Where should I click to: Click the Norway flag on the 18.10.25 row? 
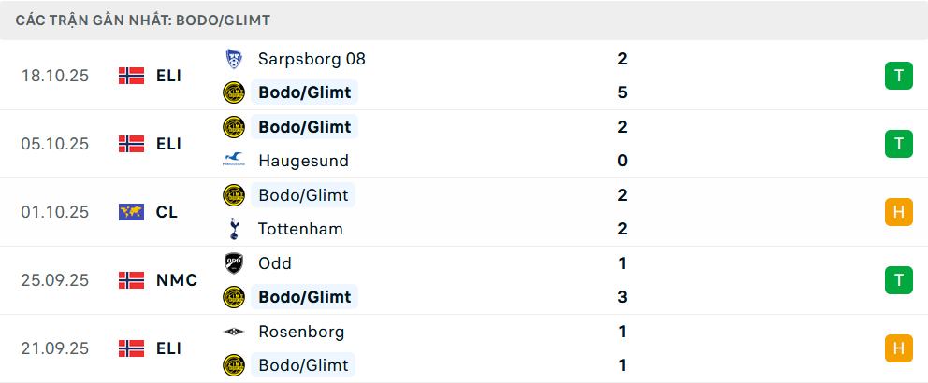click(x=131, y=76)
